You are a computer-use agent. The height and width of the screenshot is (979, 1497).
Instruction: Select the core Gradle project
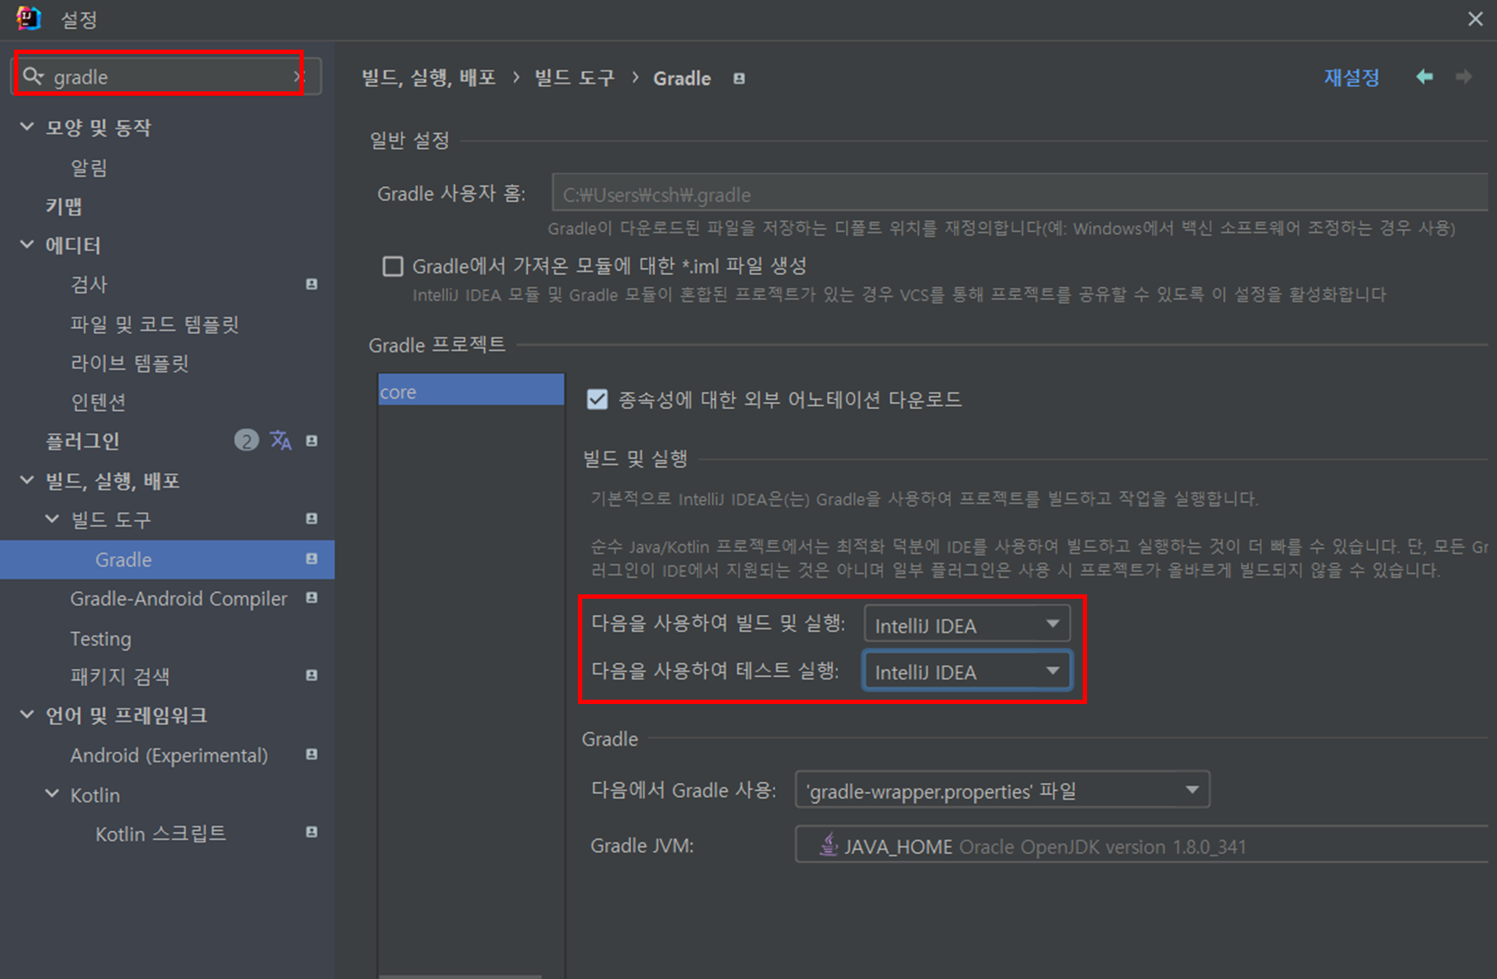471,392
